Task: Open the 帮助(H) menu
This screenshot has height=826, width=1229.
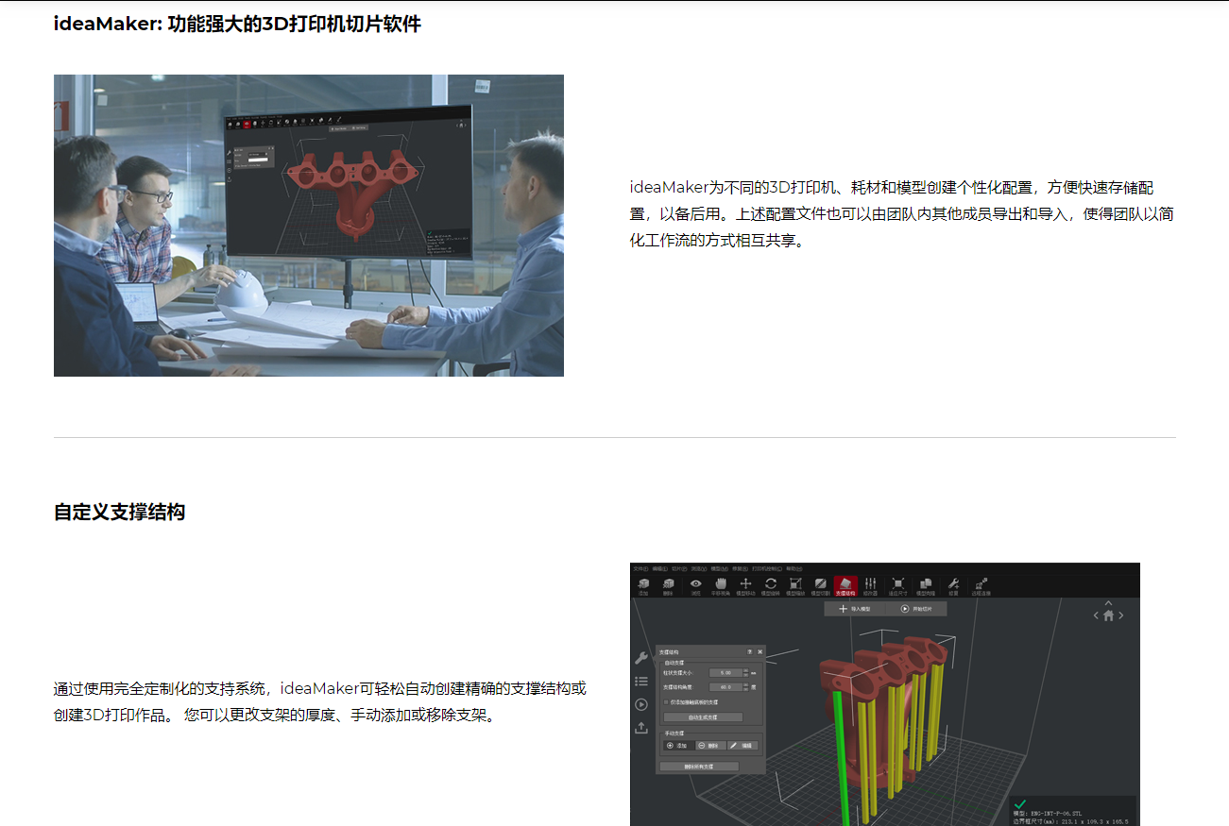Action: pos(794,568)
